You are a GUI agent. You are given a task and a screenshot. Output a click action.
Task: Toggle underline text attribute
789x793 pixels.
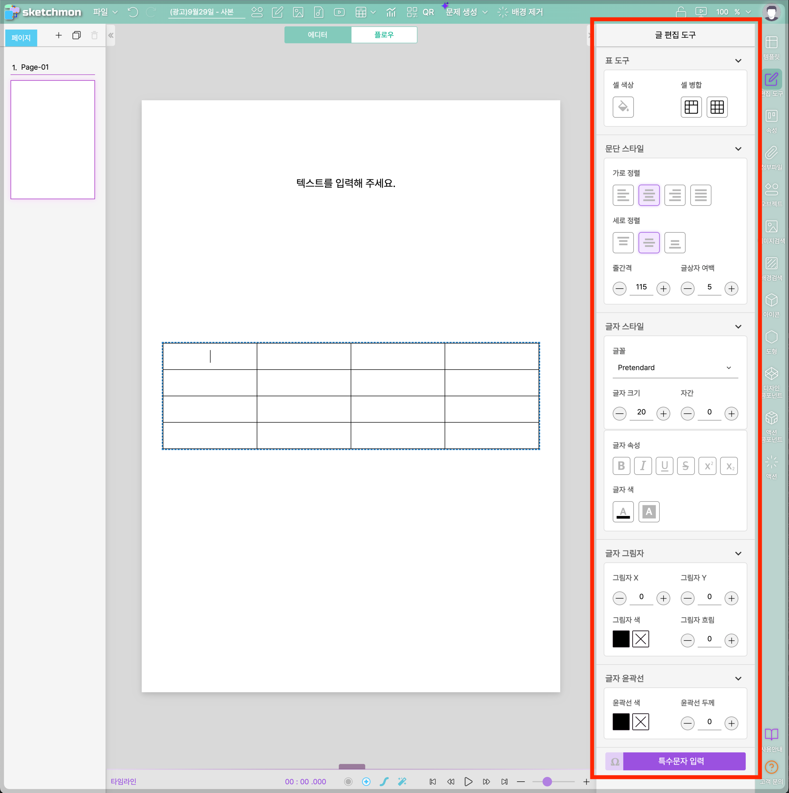[x=664, y=466]
